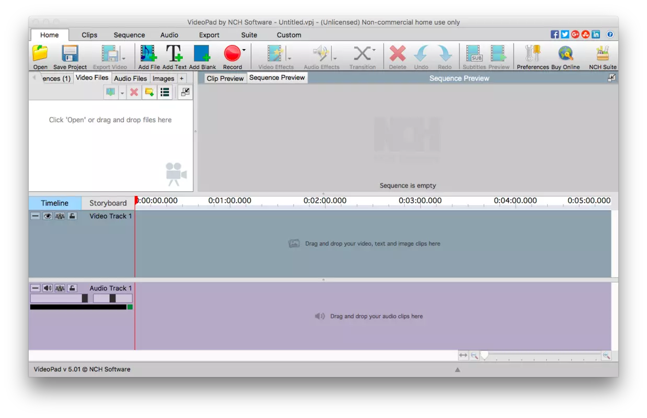Switch to the Audio Files bin tab
The image size is (647, 418).
[x=130, y=78]
